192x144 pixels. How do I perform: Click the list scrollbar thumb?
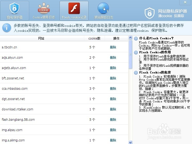tap(130, 54)
